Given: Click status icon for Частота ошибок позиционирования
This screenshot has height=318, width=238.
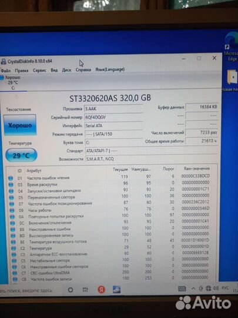Looking at the screenshot, I should [x=12, y=204].
